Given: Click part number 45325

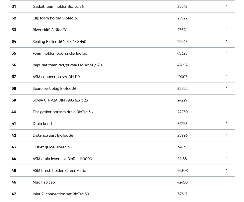Looking at the screenshot, I should coord(182,53).
